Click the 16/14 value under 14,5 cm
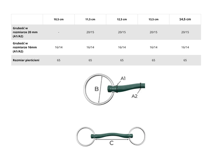The image size is (221, 156). [x=185, y=47]
